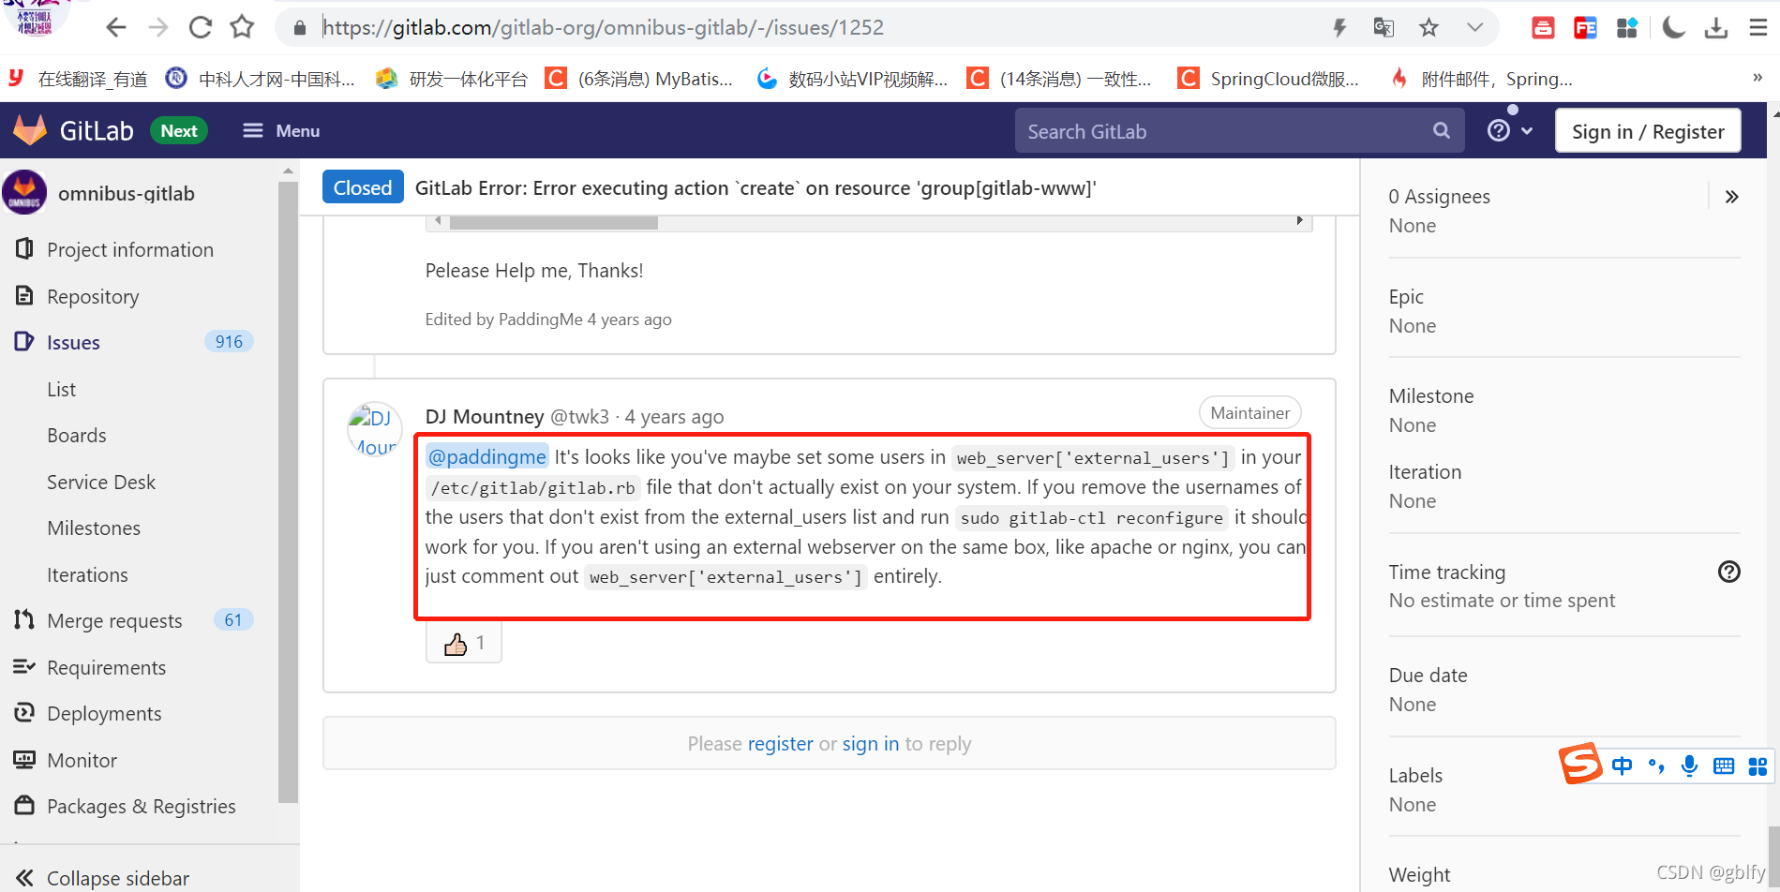This screenshot has height=892, width=1780.
Task: Open the red extension icon in the browser toolbar
Action: (x=1543, y=28)
